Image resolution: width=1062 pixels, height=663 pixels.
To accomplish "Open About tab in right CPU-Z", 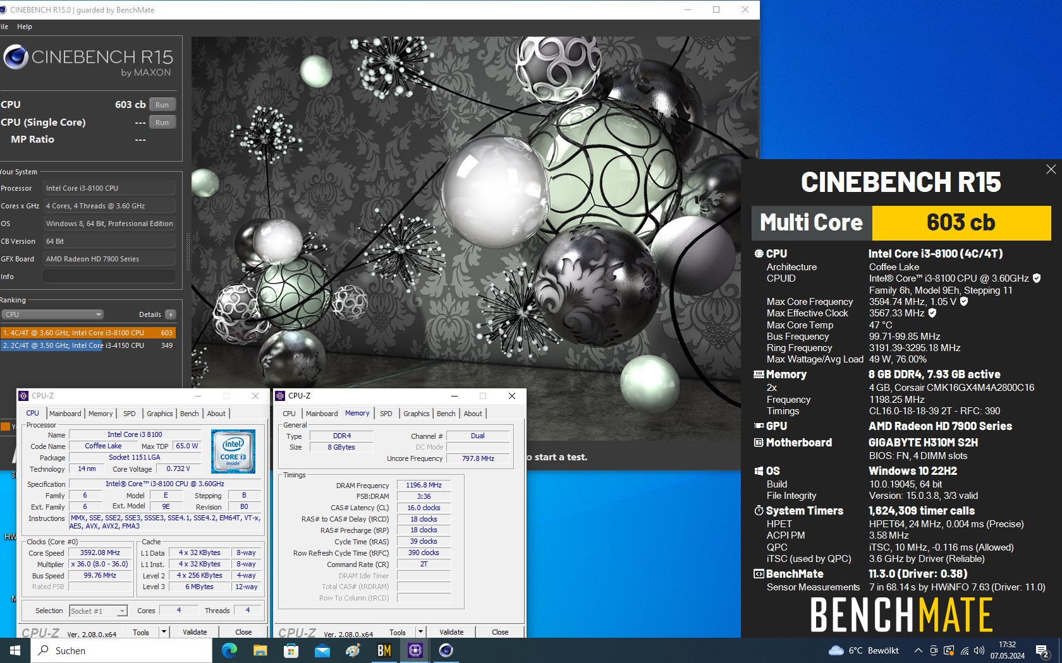I will (473, 414).
